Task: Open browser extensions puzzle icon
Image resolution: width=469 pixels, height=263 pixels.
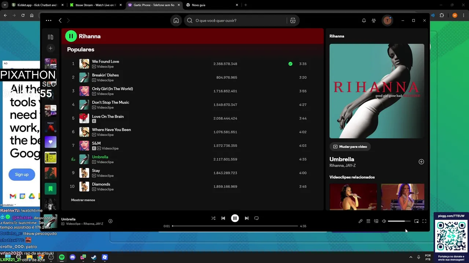Action: 442,15
